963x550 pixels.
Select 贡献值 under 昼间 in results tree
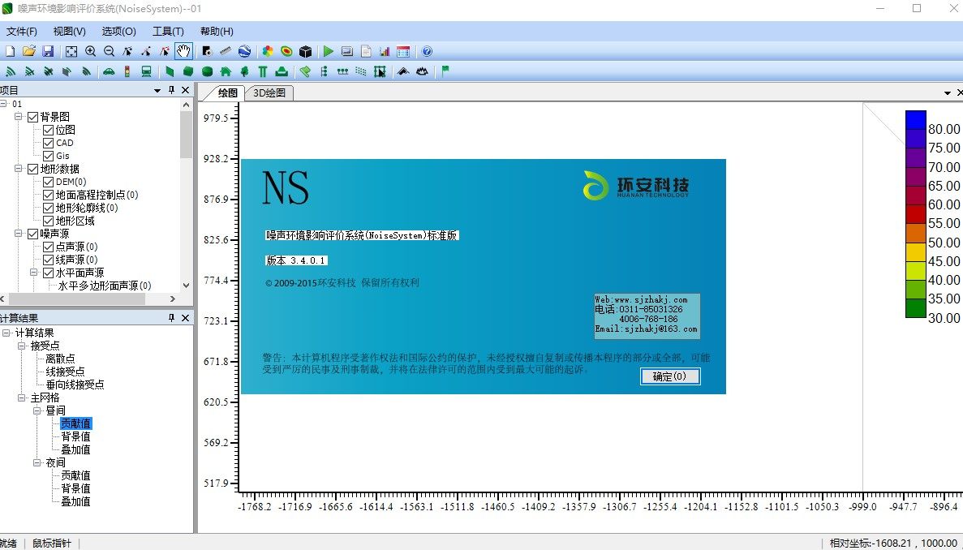pos(75,423)
